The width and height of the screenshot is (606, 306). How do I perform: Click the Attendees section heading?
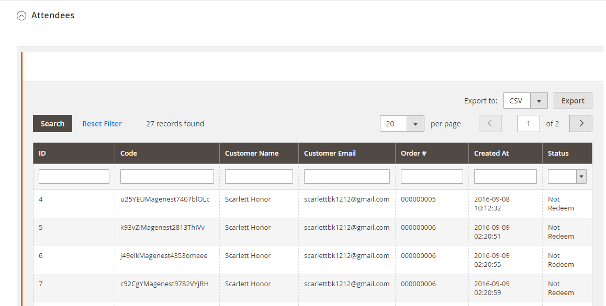point(52,16)
